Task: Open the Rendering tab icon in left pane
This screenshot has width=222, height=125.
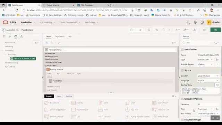Action: tap(4, 36)
